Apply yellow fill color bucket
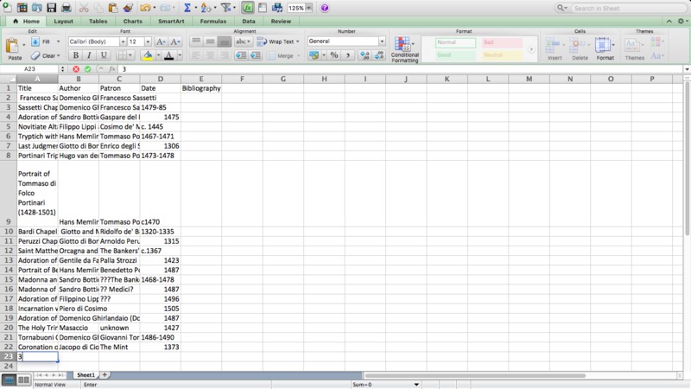This screenshot has width=691, height=389. (x=148, y=55)
